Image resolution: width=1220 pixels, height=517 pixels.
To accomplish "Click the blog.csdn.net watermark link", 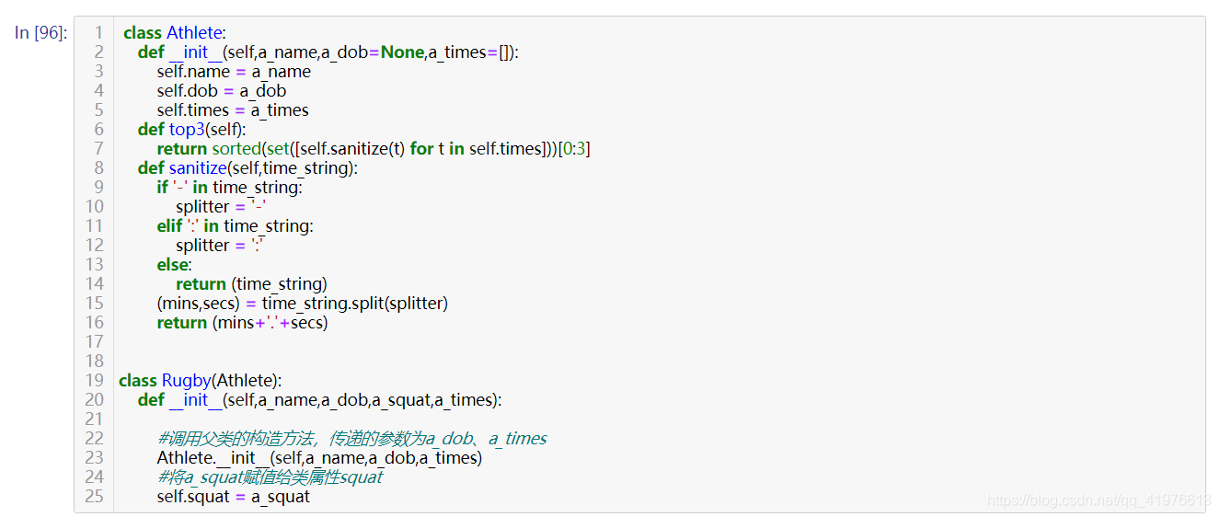I will point(1099,500).
